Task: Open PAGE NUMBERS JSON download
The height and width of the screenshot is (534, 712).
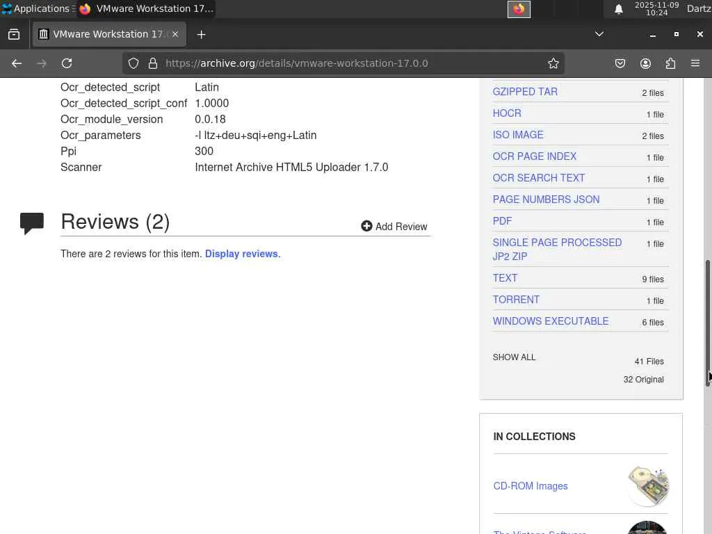Action: point(547,200)
